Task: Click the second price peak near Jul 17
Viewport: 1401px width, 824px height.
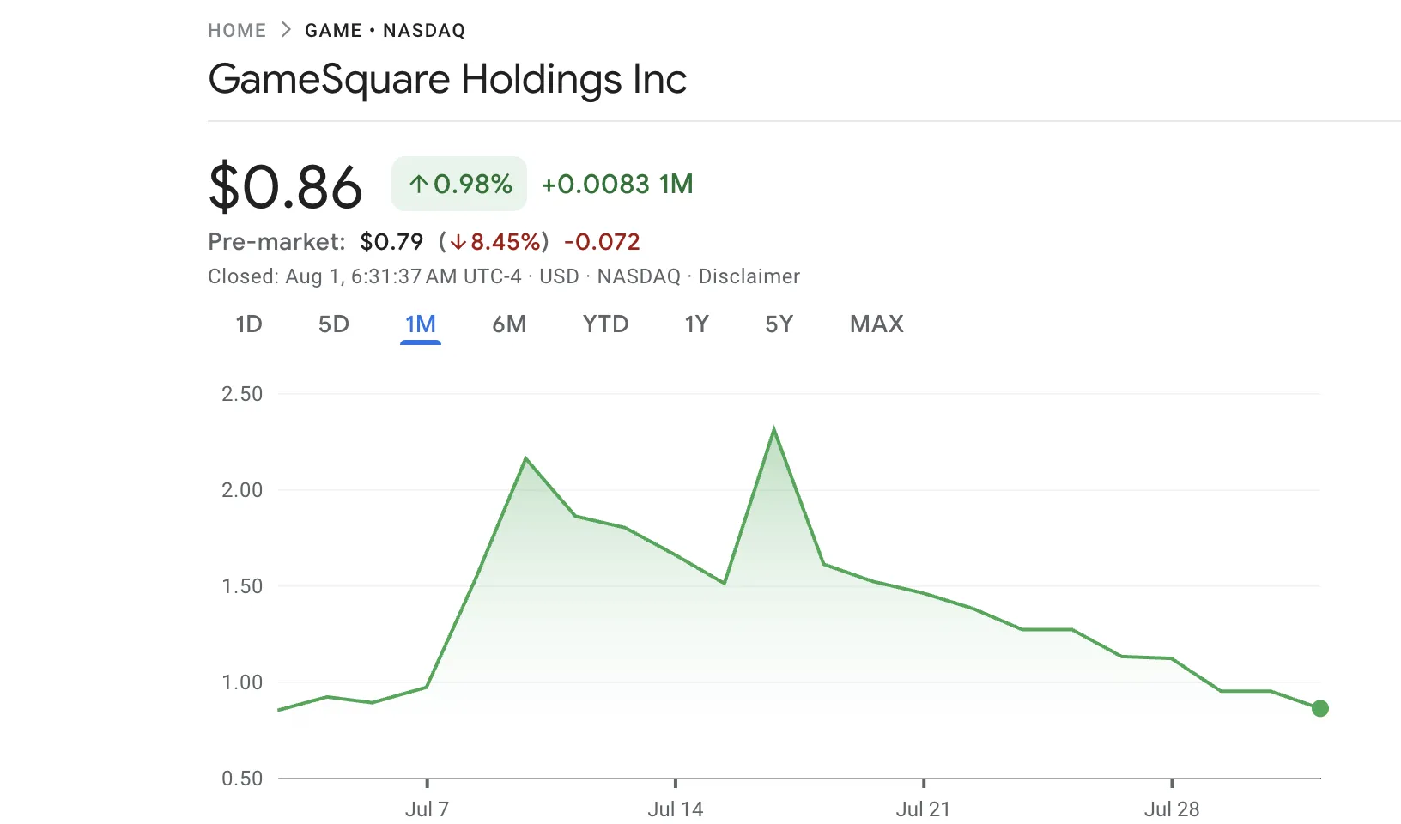Action: pos(773,427)
